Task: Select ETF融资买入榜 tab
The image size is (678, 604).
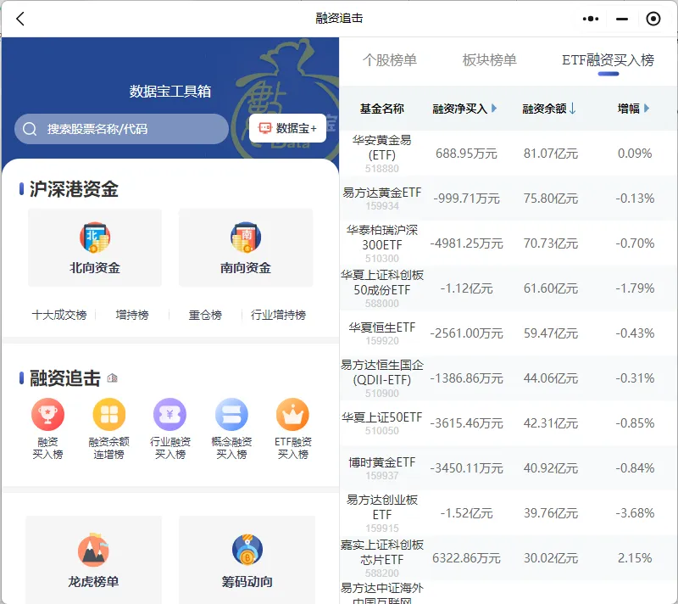Action: 608,60
